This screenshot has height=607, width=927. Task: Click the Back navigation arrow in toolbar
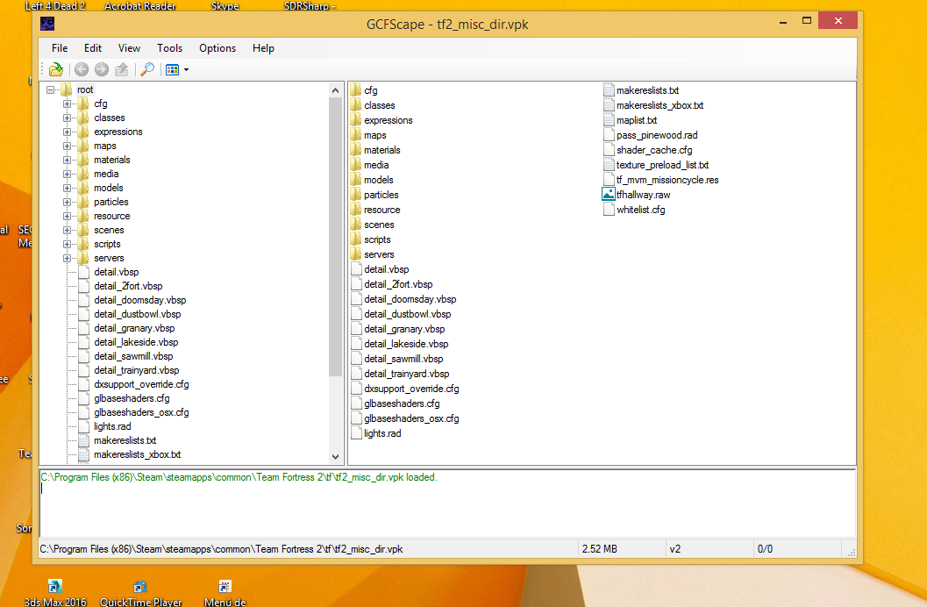82,70
